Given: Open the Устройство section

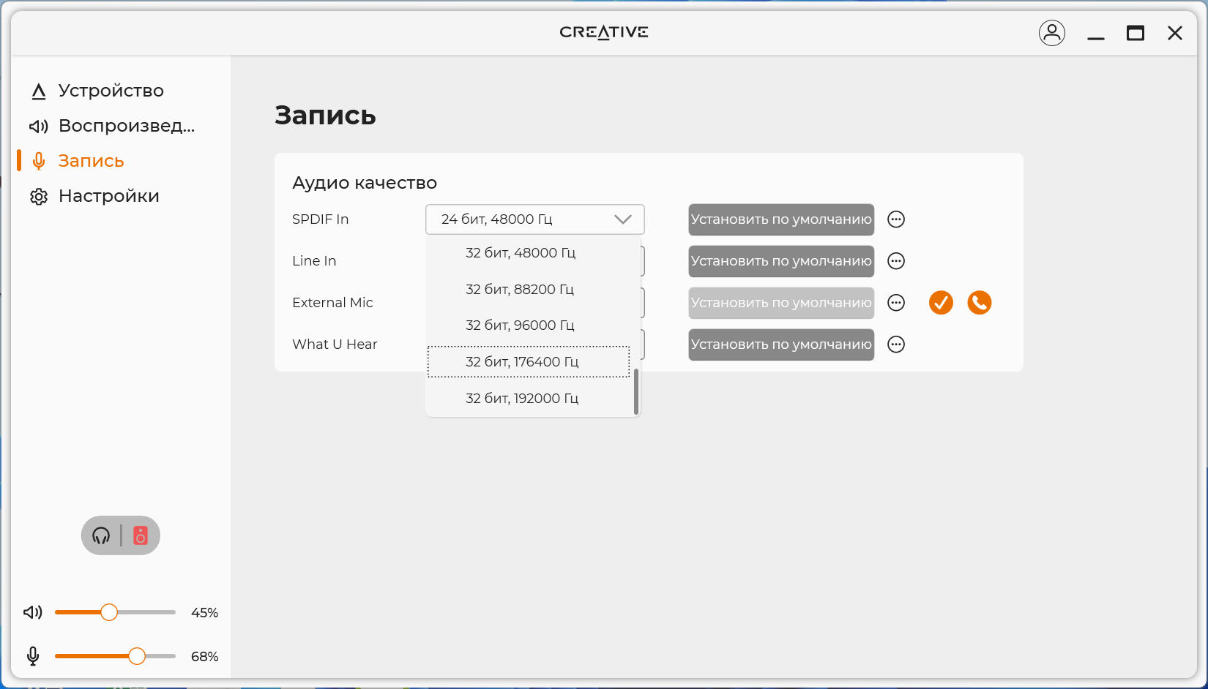Looking at the screenshot, I should click(111, 91).
